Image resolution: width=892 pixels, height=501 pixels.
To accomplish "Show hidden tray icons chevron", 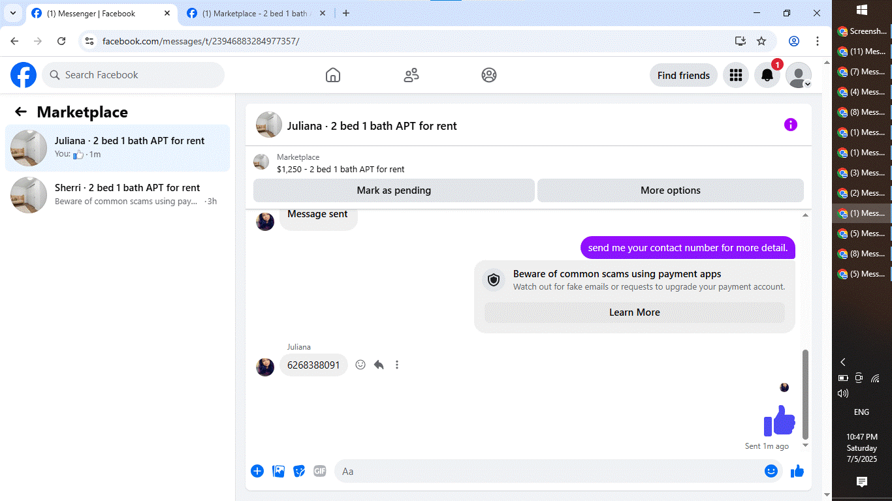I will point(843,362).
